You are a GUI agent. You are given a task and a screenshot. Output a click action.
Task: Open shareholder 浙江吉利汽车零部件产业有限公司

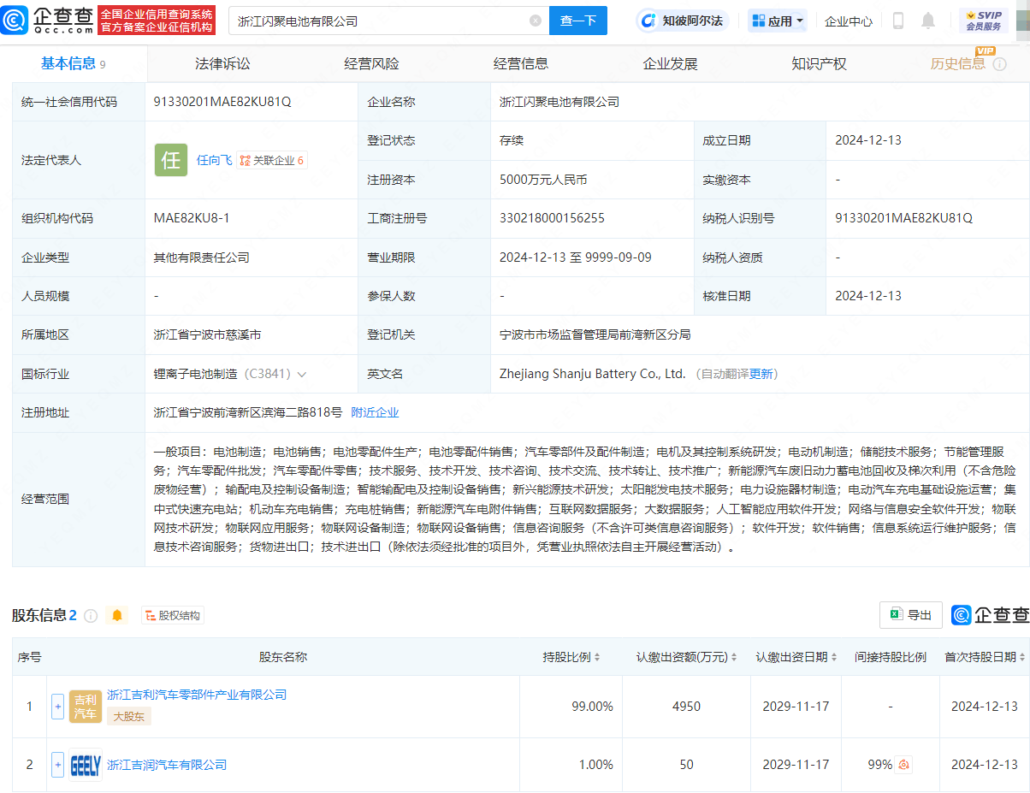tap(197, 695)
